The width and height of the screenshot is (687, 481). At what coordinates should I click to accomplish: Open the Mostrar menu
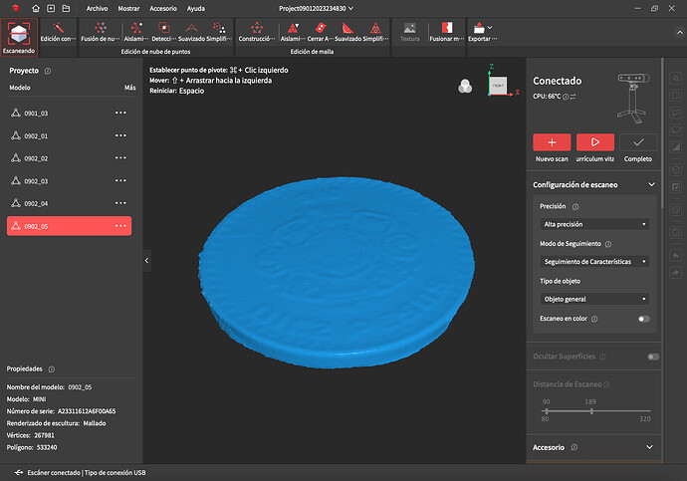pyautogui.click(x=128, y=8)
